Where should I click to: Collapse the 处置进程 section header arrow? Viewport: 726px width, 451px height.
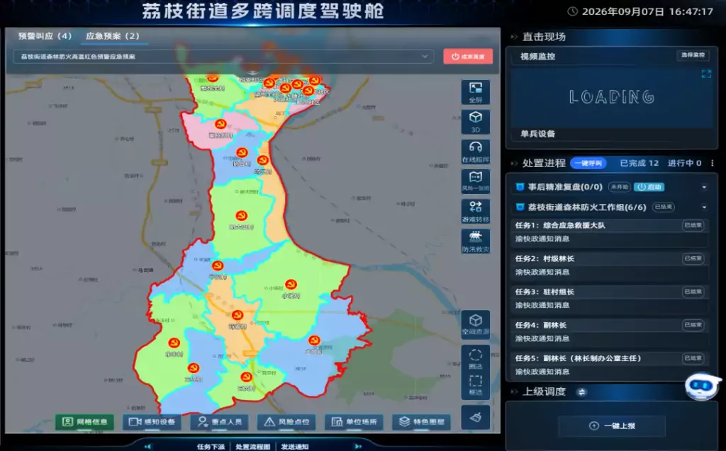(513, 164)
